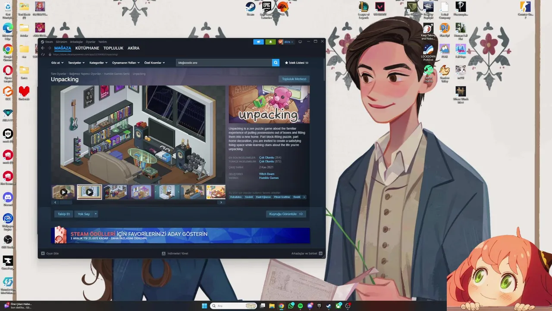
Task: Click the akira profile avatar
Action: (x=280, y=42)
